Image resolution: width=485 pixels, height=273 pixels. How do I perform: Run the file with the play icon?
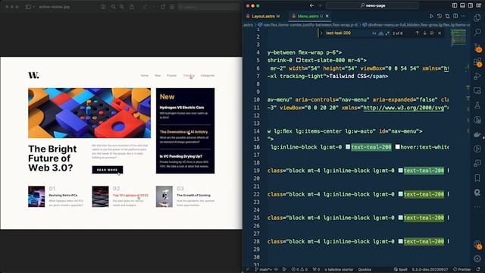431,16
